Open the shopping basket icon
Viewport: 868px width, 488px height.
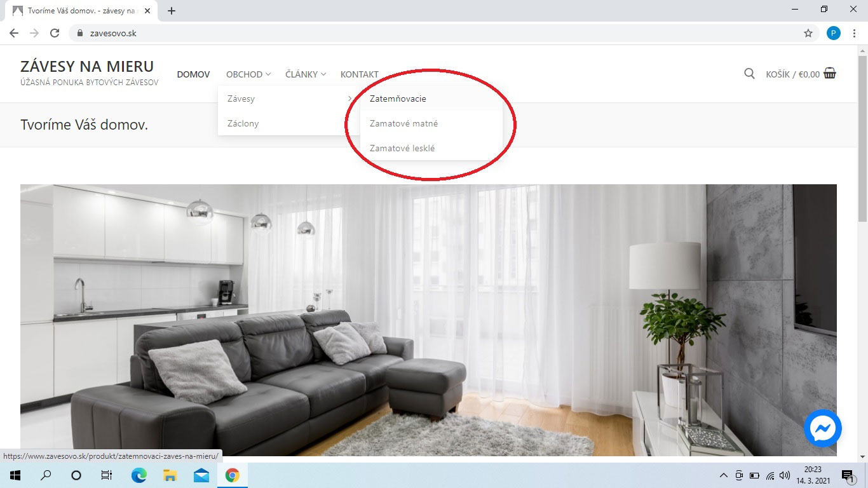(x=830, y=73)
